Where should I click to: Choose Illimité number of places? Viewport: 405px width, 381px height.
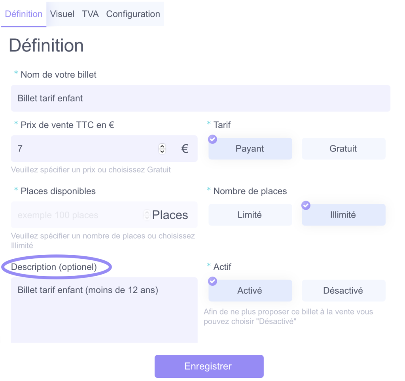(x=344, y=215)
